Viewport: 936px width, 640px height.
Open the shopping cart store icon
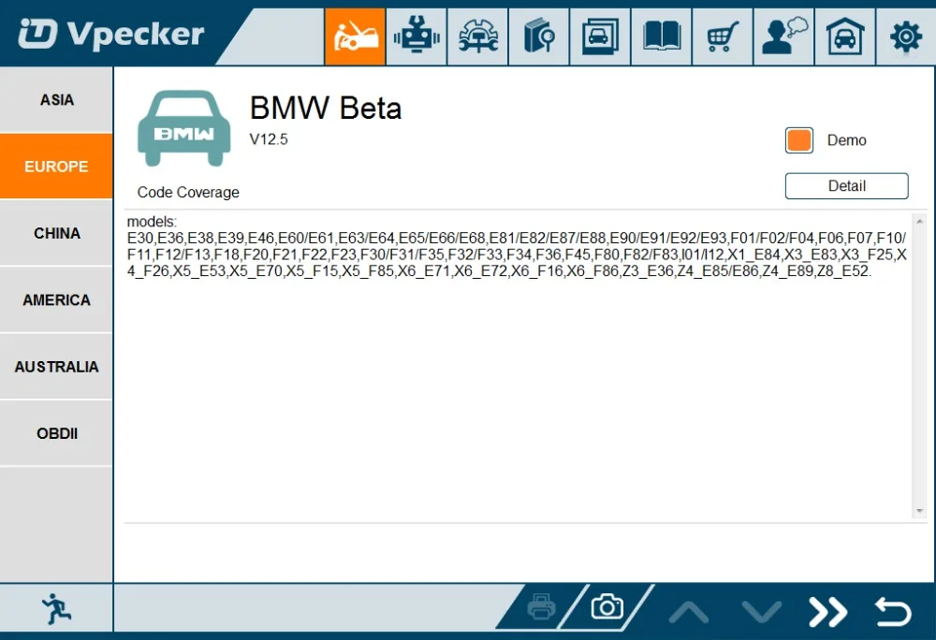click(x=723, y=36)
